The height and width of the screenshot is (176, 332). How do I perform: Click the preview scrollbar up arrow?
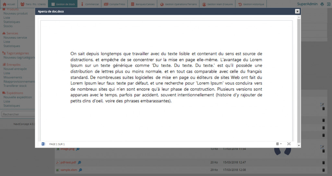(299, 17)
